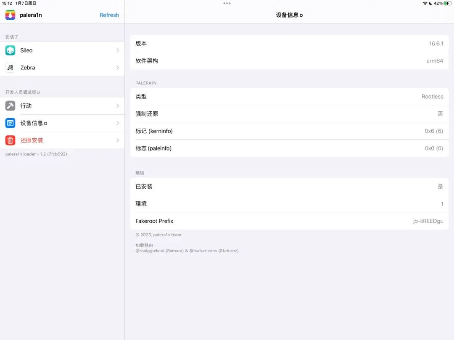Select the arm64 architecture value

coord(435,61)
